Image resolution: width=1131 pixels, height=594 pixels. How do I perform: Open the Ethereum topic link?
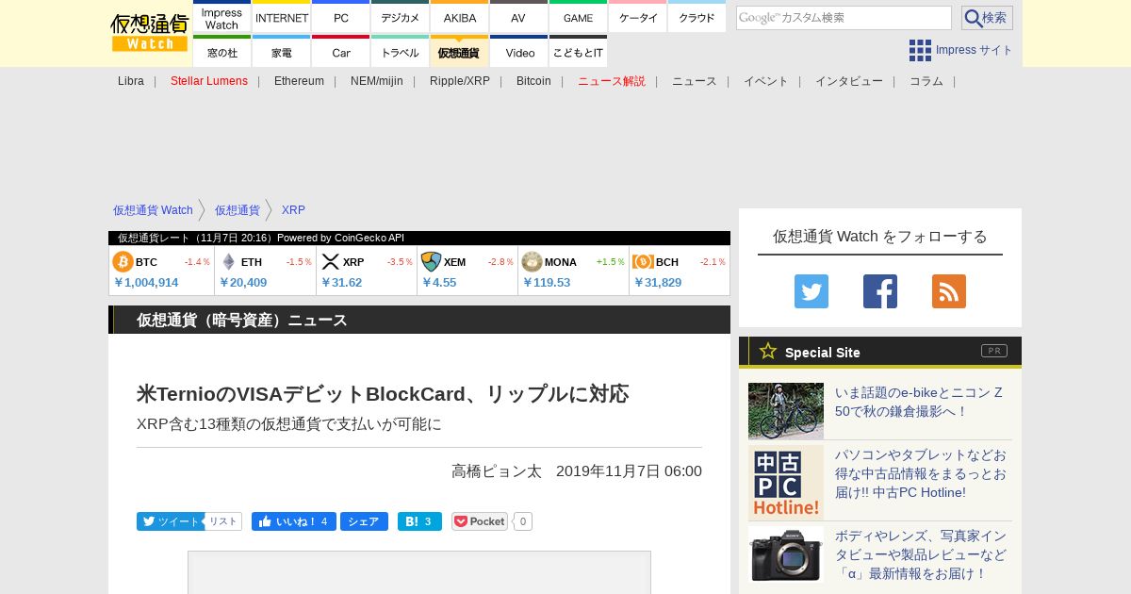coord(299,81)
